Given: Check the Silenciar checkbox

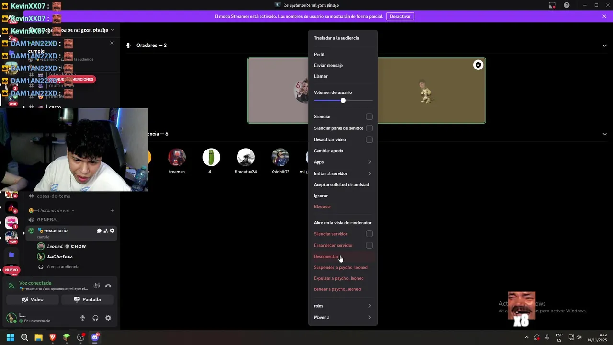Looking at the screenshot, I should click(x=369, y=117).
